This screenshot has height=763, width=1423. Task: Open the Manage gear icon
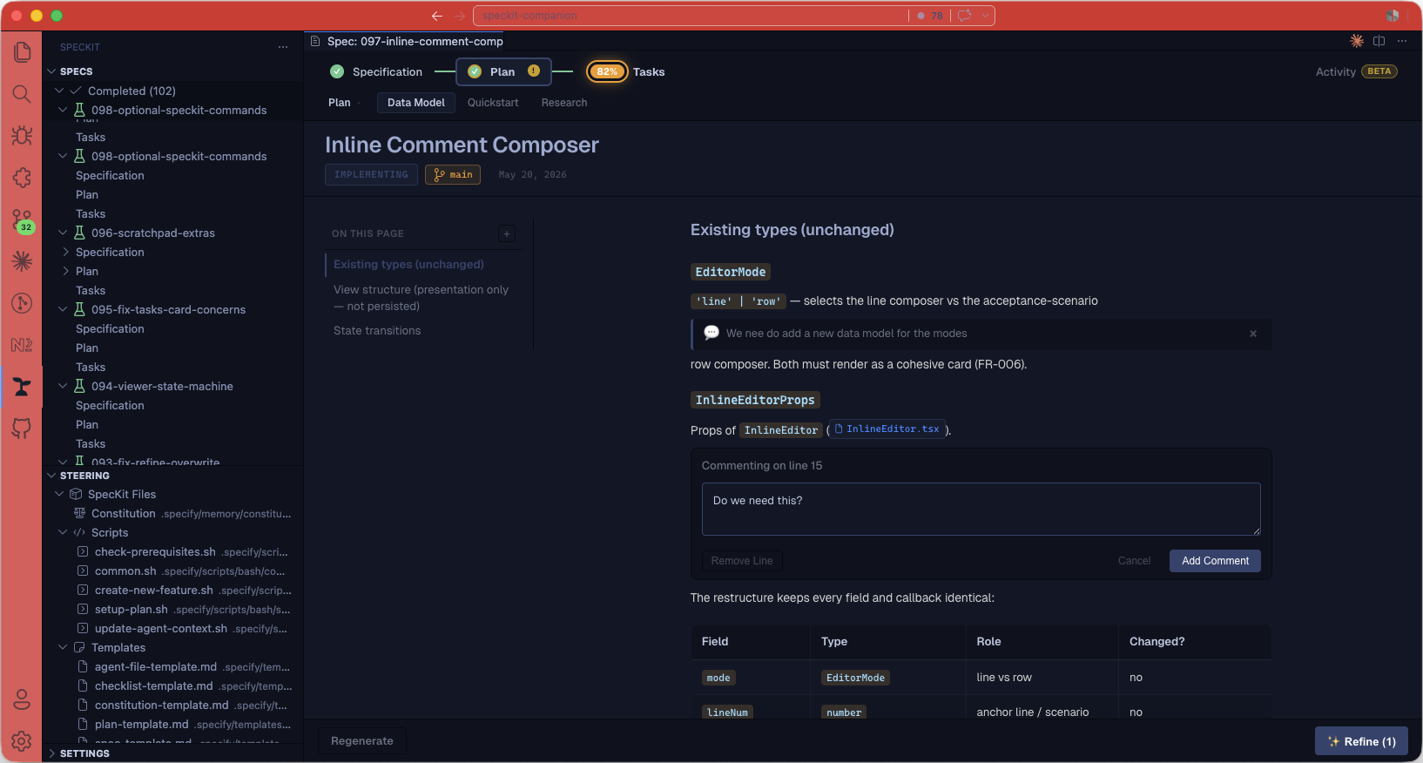pyautogui.click(x=22, y=741)
